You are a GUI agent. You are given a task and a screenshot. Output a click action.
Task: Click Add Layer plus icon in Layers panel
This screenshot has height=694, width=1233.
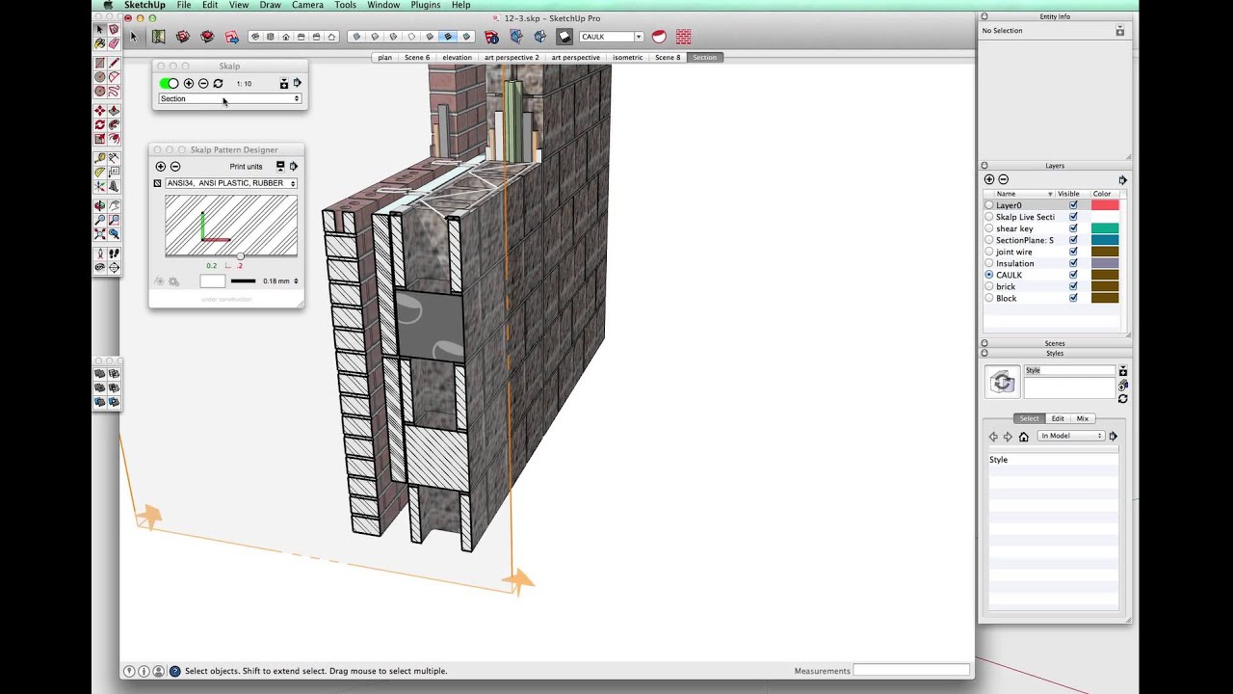(x=989, y=179)
